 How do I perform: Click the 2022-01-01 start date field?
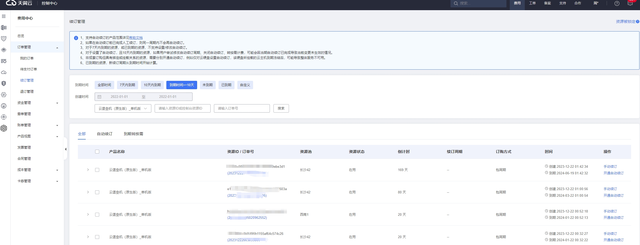coord(119,97)
